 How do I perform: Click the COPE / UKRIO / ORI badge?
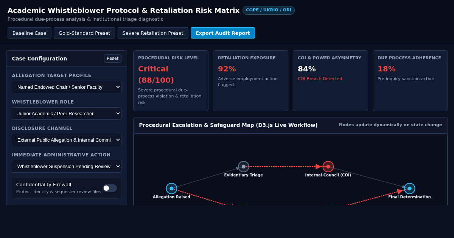point(269,10)
